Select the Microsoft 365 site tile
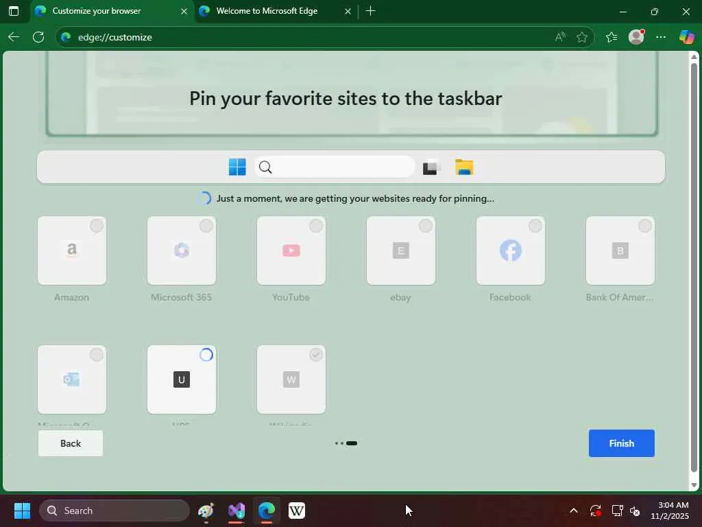This screenshot has height=527, width=702. (181, 250)
